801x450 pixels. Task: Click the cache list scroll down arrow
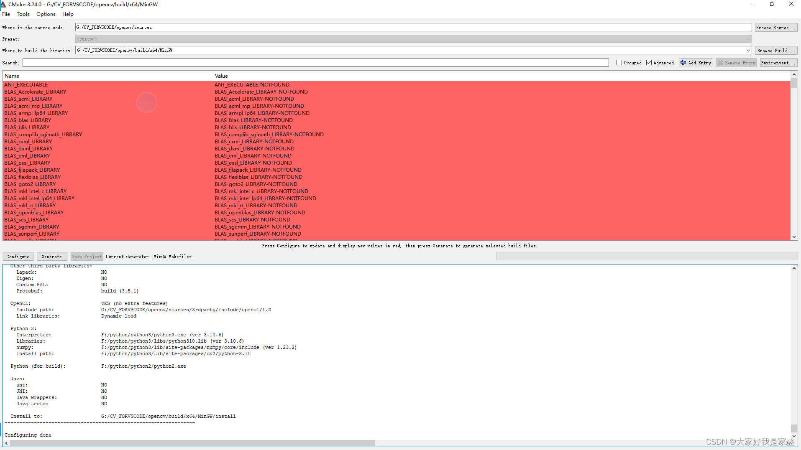click(x=794, y=237)
